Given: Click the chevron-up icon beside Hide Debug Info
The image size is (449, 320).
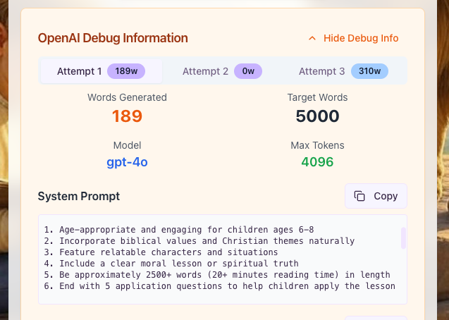Looking at the screenshot, I should (312, 38).
